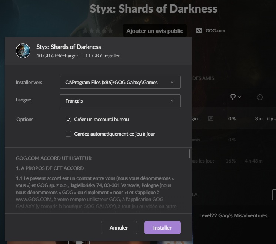The height and width of the screenshot is (244, 276).
Task: Click the GOG.COM ACCORD UTILISATEUR heading
Action: [54, 158]
